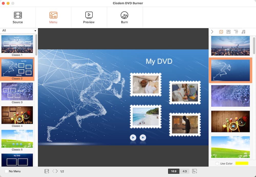Screen dimensions: 256x177
Task: Collapse the right panel with the chevron
Action: point(212,32)
